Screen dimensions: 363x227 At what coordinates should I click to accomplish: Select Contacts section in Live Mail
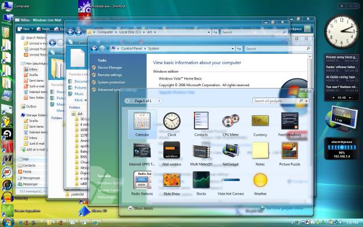[x=31, y=165]
